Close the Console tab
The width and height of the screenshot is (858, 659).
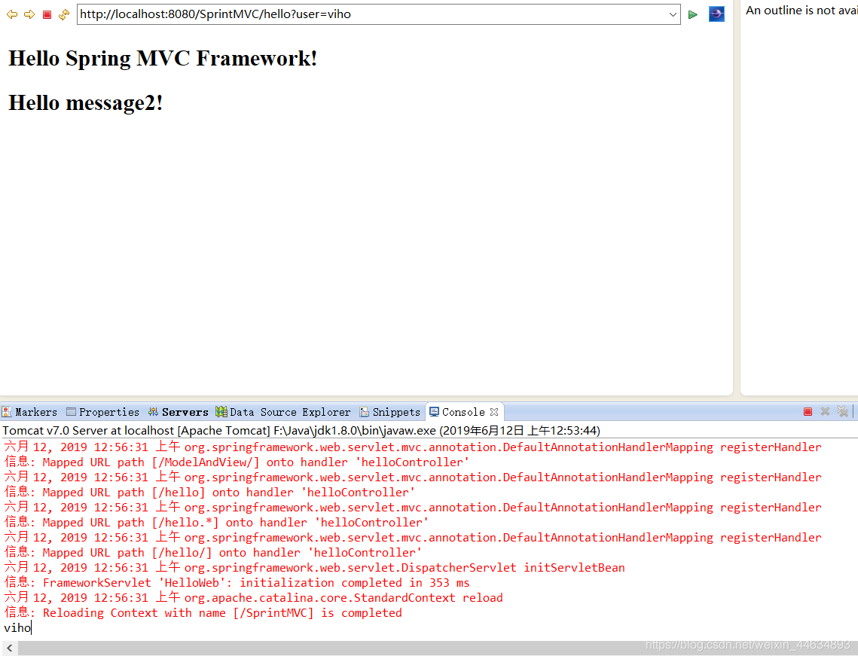(x=494, y=412)
